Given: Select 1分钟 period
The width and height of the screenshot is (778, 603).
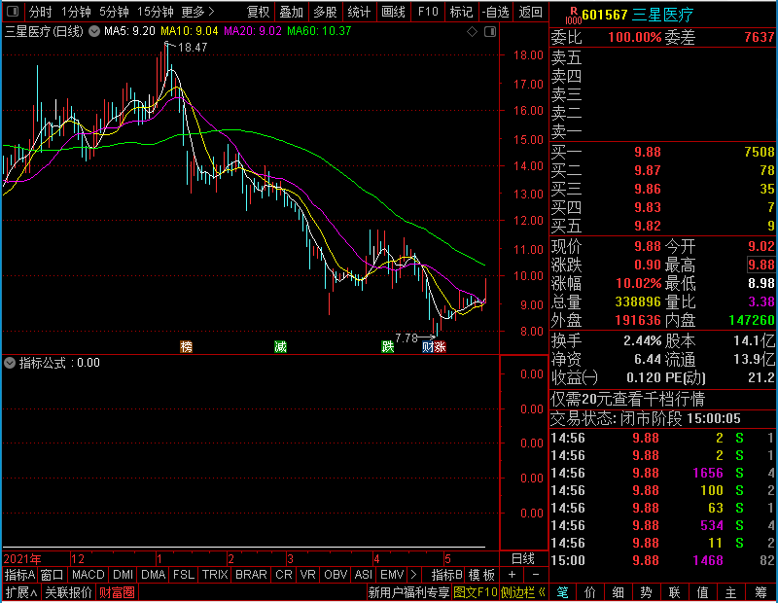Looking at the screenshot, I should tap(77, 12).
